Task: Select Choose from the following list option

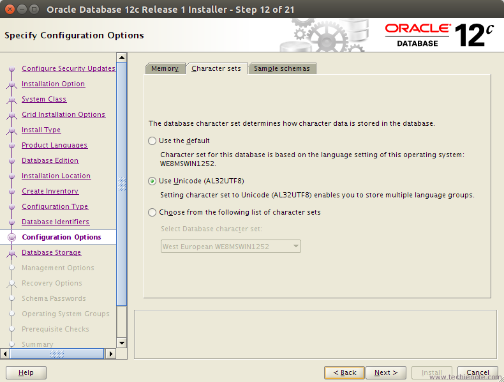Action: click(152, 213)
